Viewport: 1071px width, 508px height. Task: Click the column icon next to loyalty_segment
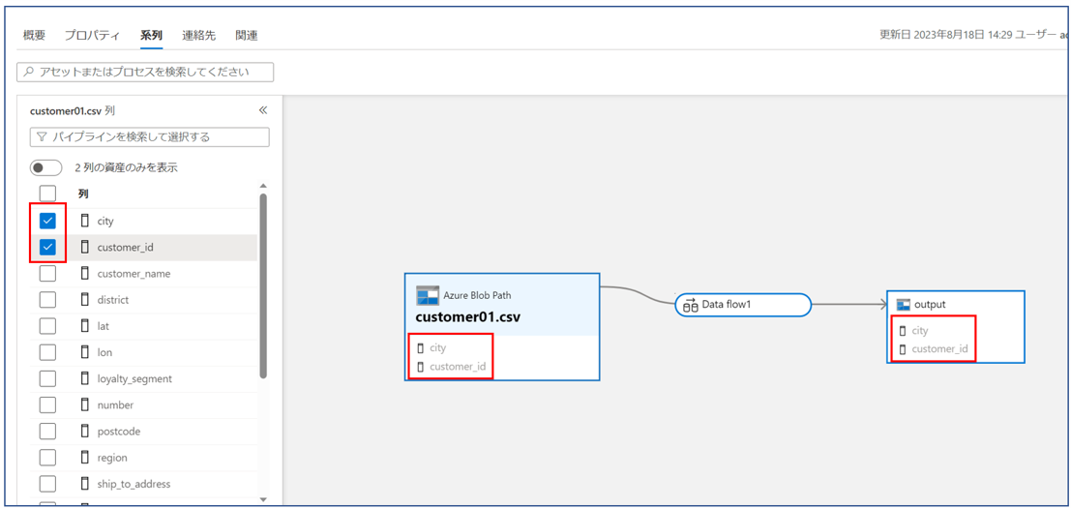[x=85, y=378]
